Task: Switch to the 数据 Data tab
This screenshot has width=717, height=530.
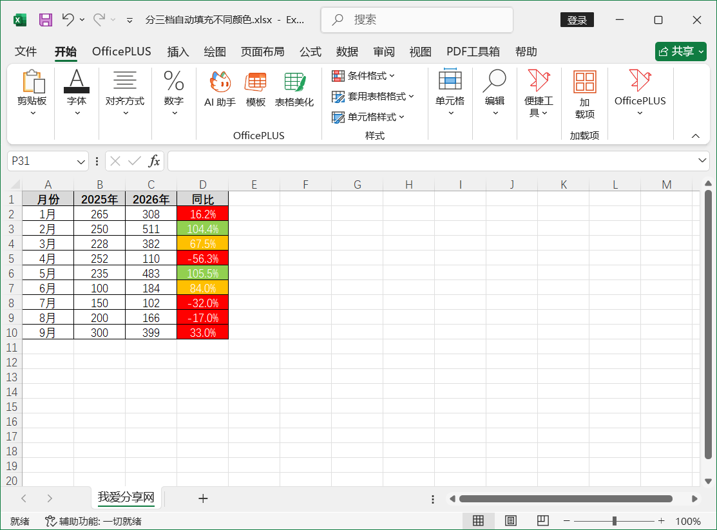Action: pos(347,52)
